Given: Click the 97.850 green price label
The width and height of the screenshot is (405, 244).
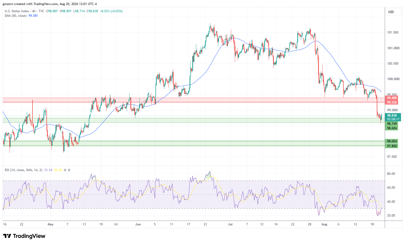Looking at the screenshot, I should click(x=392, y=146).
